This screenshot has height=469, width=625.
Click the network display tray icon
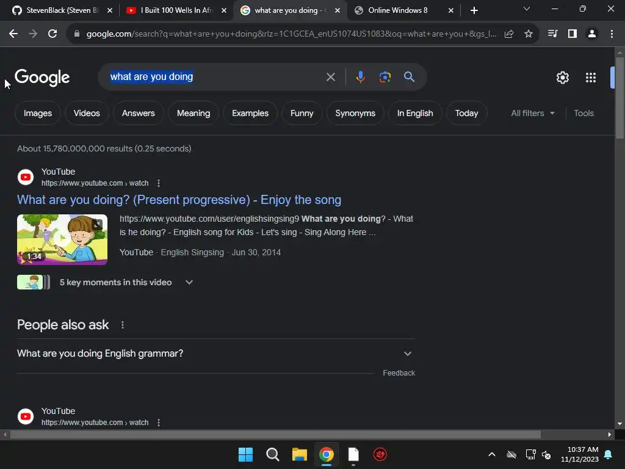530,454
